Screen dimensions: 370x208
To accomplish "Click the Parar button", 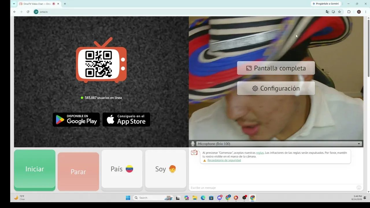I will click(x=78, y=172).
